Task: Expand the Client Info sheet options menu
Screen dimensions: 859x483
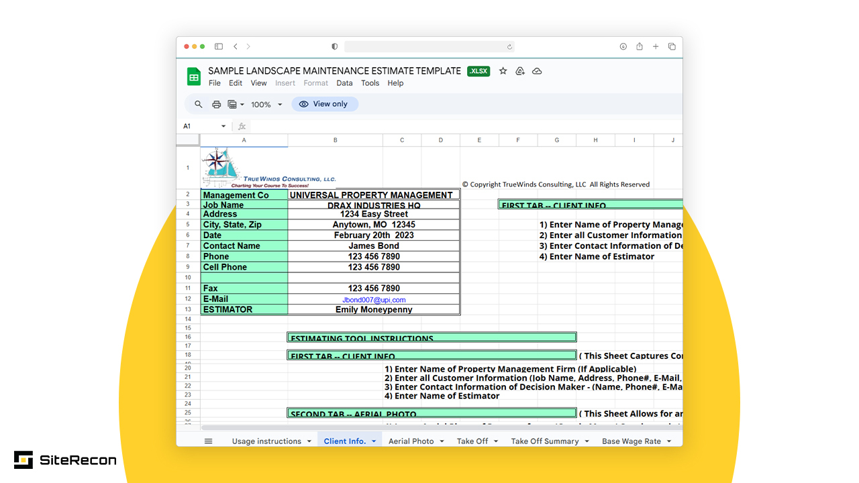Action: pos(374,441)
